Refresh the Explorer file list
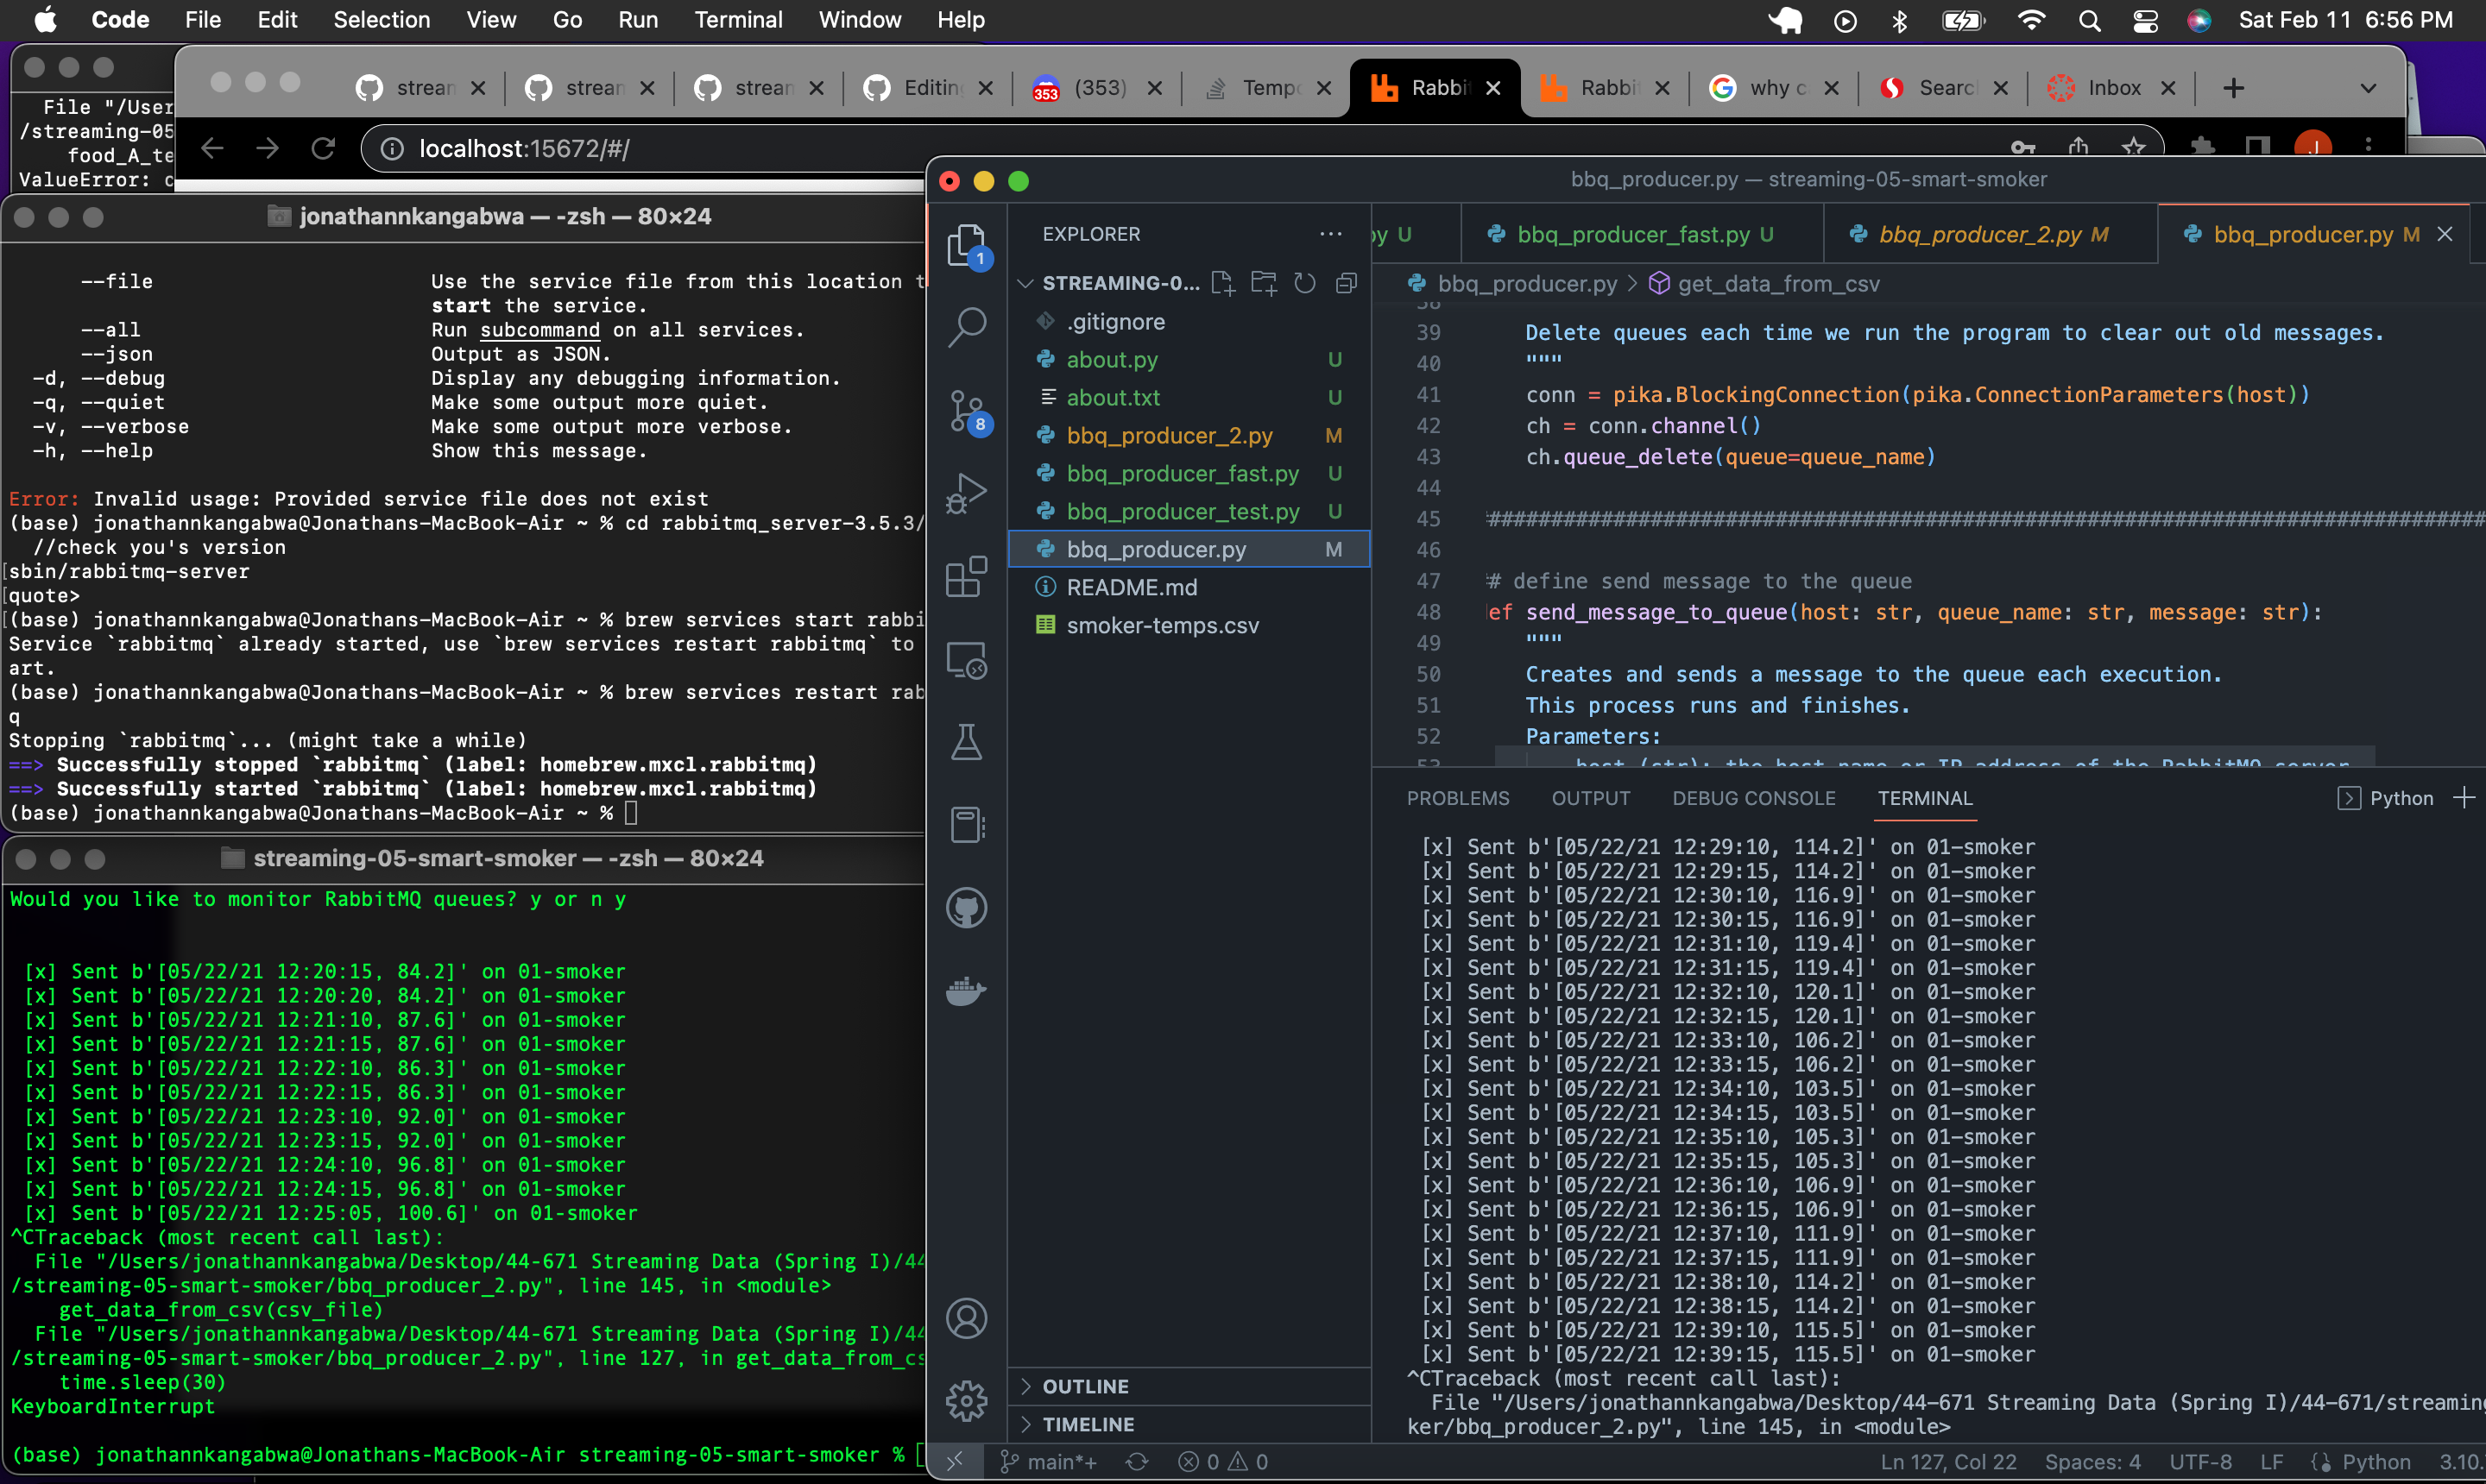Screen dimensions: 2486x1484 click(x=1303, y=283)
